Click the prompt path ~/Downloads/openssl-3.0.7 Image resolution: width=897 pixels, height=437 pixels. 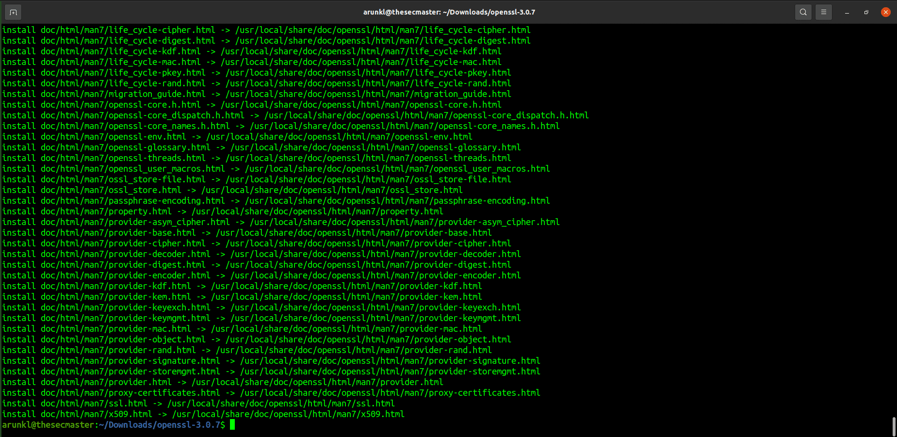160,425
